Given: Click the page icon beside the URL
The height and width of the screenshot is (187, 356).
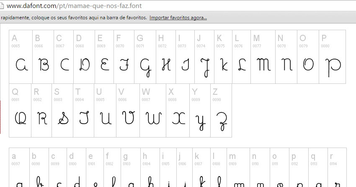Looking at the screenshot, I should pos(2,6).
